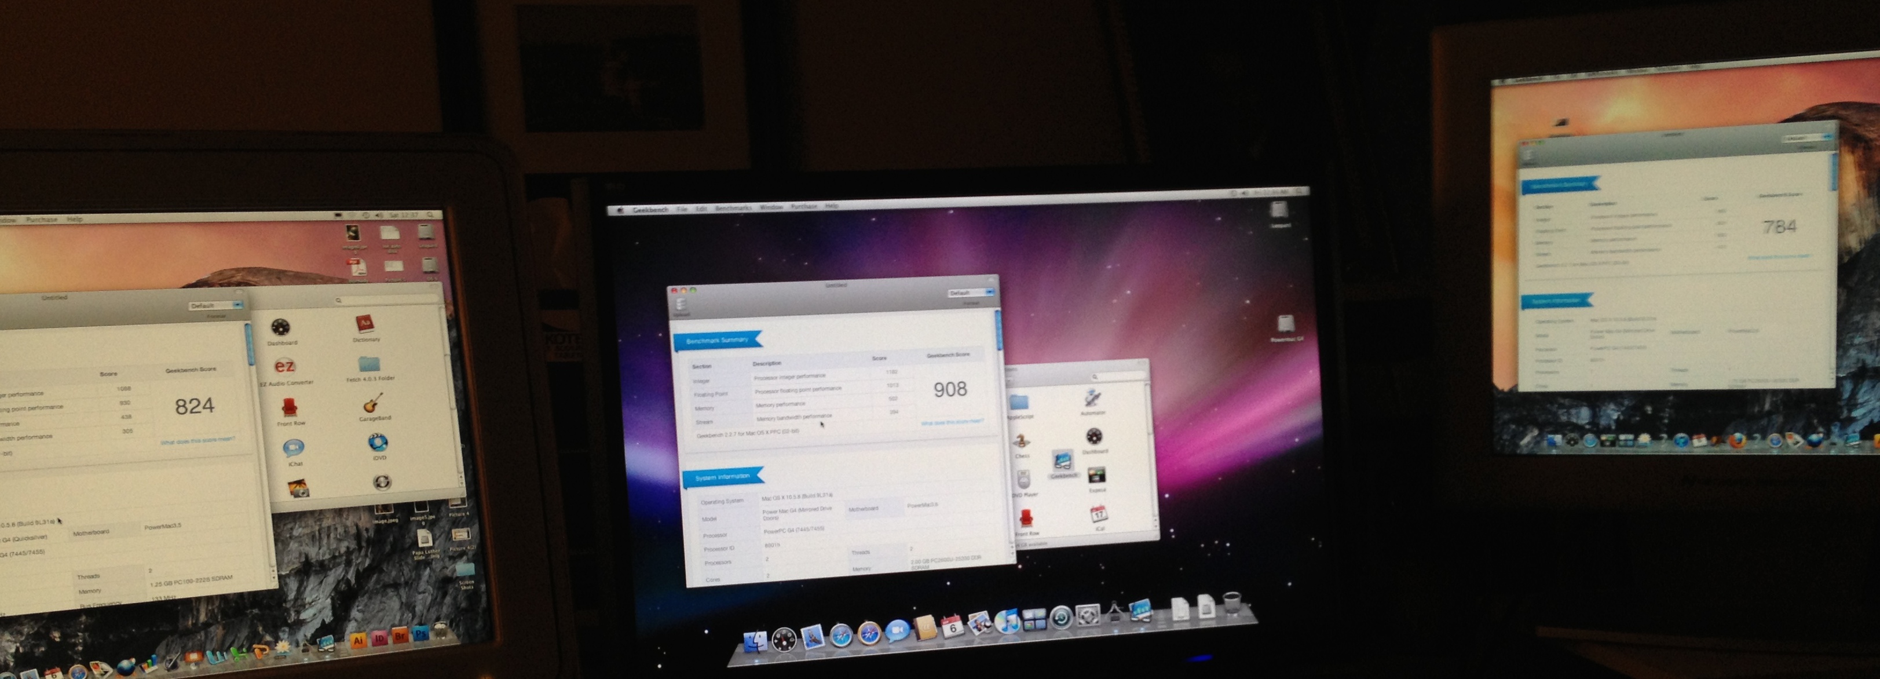The image size is (1880, 679).
Task: Launch iTunes from center monitor dock
Action: point(1007,622)
